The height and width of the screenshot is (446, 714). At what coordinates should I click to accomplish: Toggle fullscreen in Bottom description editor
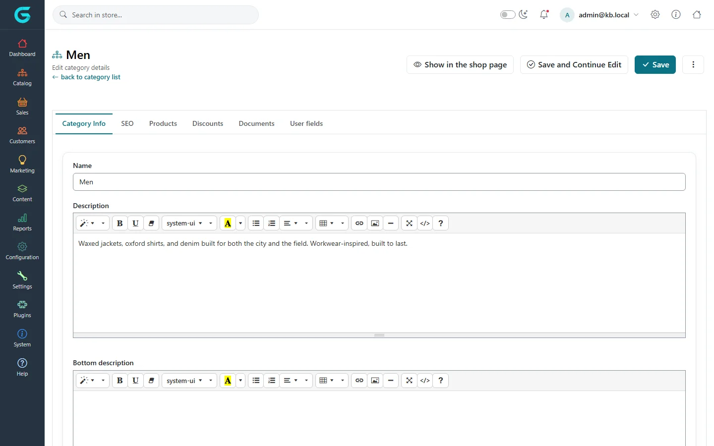[409, 381]
